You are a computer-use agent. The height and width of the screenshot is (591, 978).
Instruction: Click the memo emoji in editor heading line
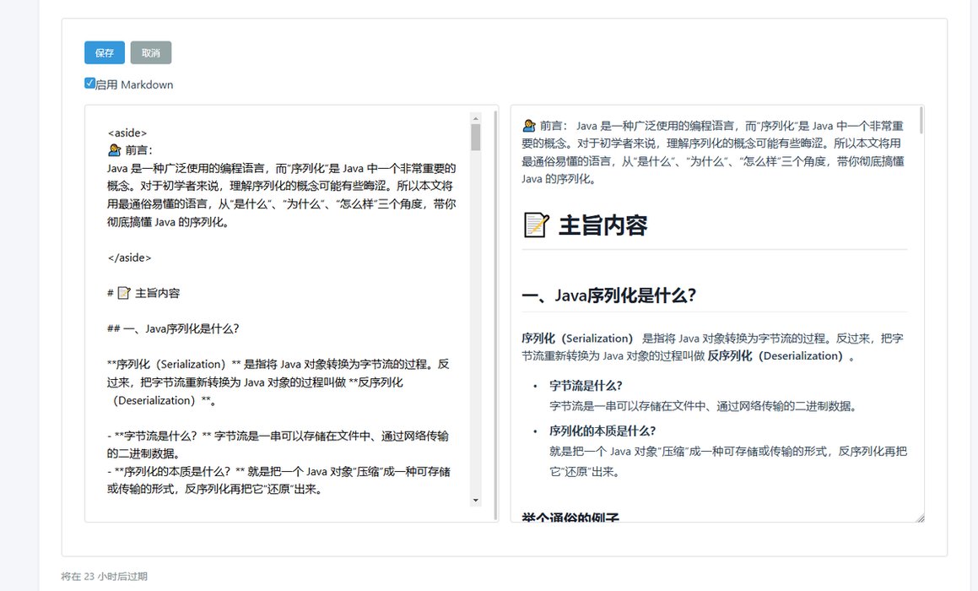click(x=123, y=293)
